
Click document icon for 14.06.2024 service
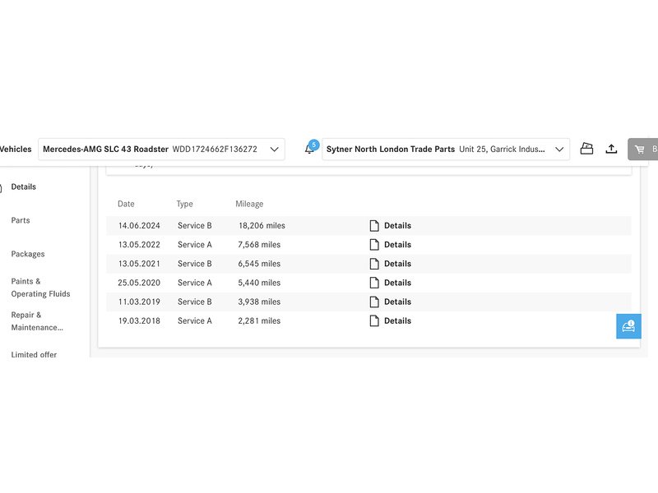(x=374, y=225)
